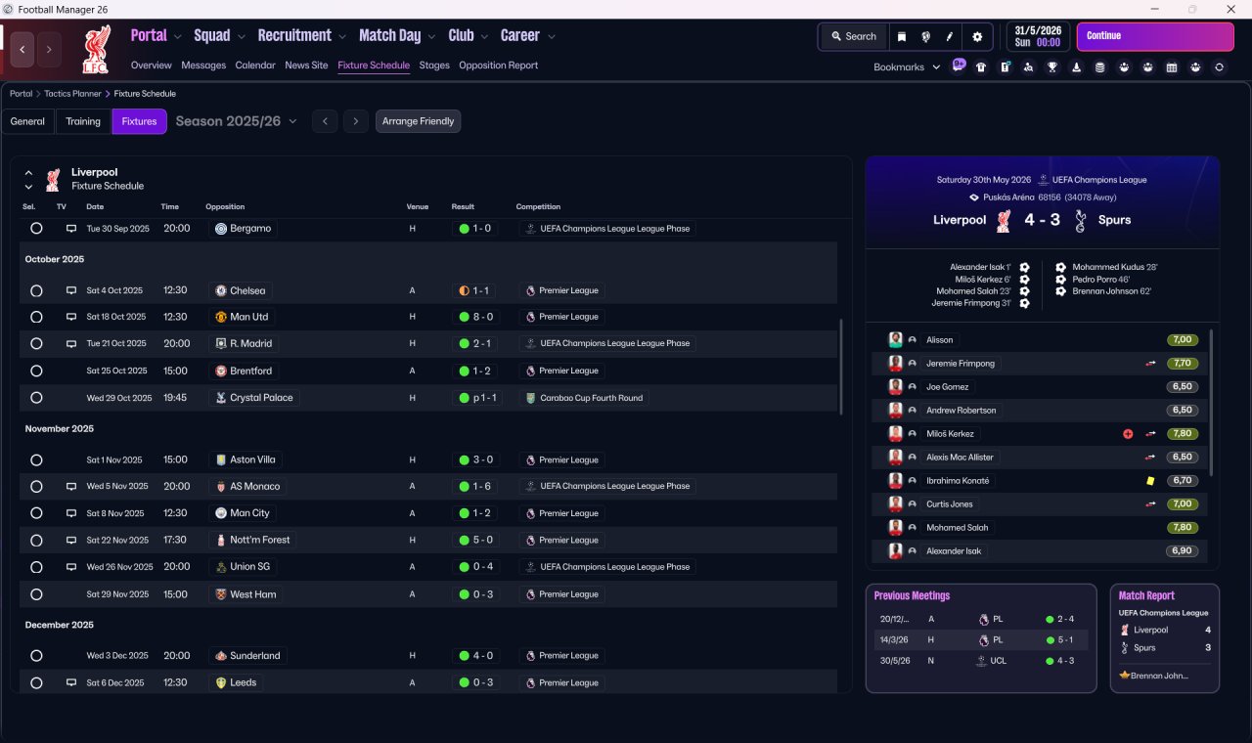Select the radio button for Chelsea fixture
Screen dimensions: 1252x743
coord(36,290)
